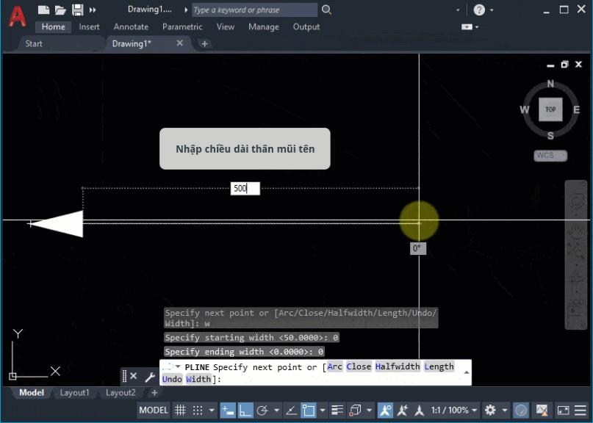This screenshot has width=593, height=423.
Task: Click the Isolate Objects icon in status bar
Action: [520, 410]
